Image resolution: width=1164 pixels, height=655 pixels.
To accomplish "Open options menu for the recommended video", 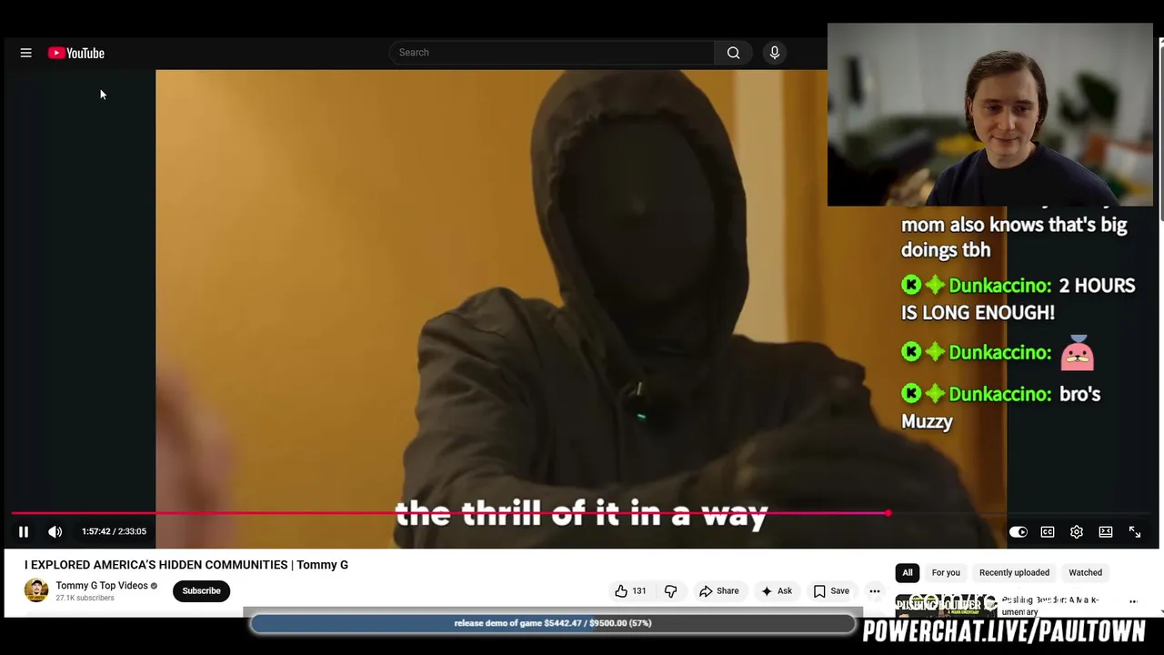I will click(x=1133, y=602).
